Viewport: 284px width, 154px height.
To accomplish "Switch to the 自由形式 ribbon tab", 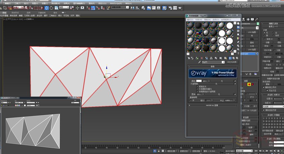I will coord(15,13).
